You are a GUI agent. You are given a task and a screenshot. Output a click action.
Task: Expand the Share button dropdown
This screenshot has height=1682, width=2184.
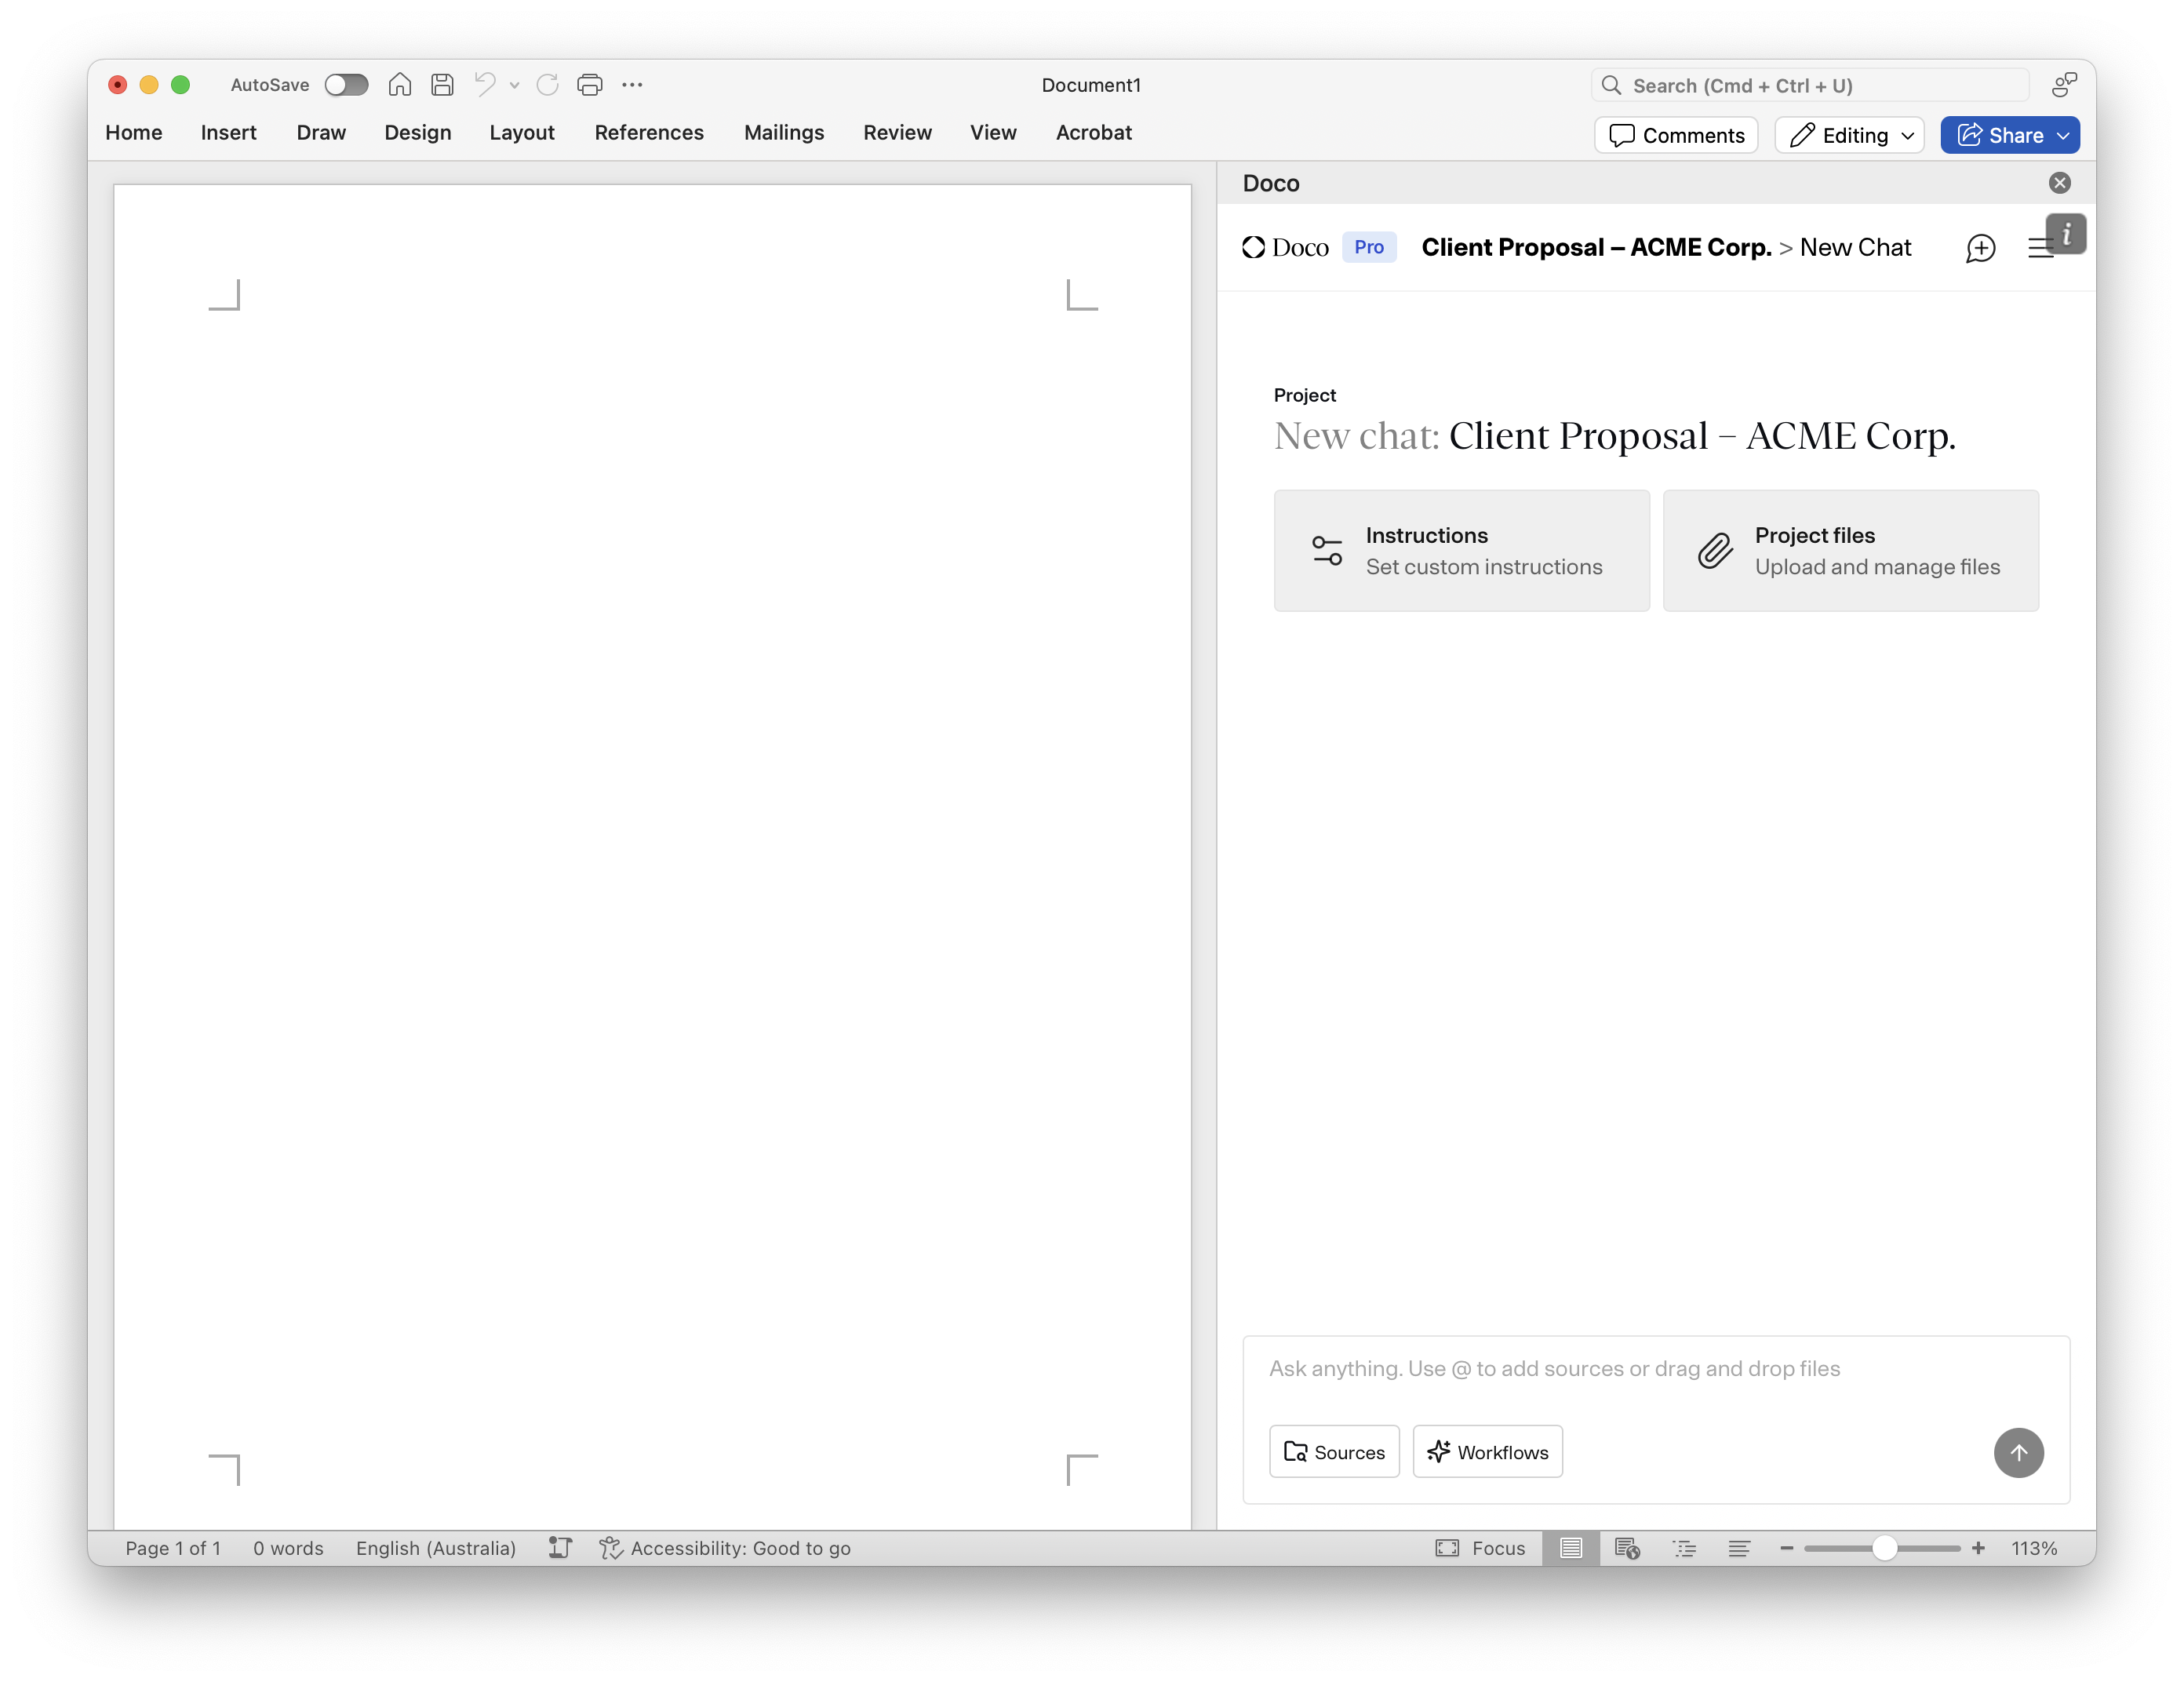click(2061, 134)
